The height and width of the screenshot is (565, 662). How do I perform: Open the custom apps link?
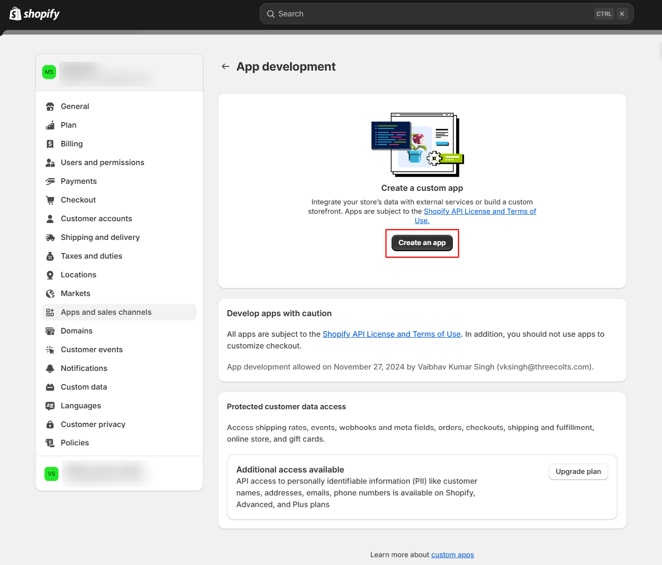pos(452,555)
